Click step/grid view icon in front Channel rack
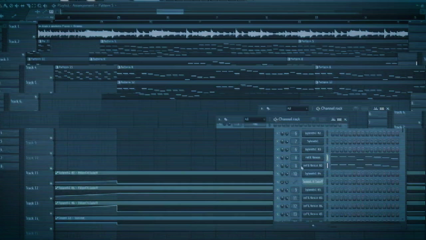This screenshot has height=240, width=426. click(339, 119)
